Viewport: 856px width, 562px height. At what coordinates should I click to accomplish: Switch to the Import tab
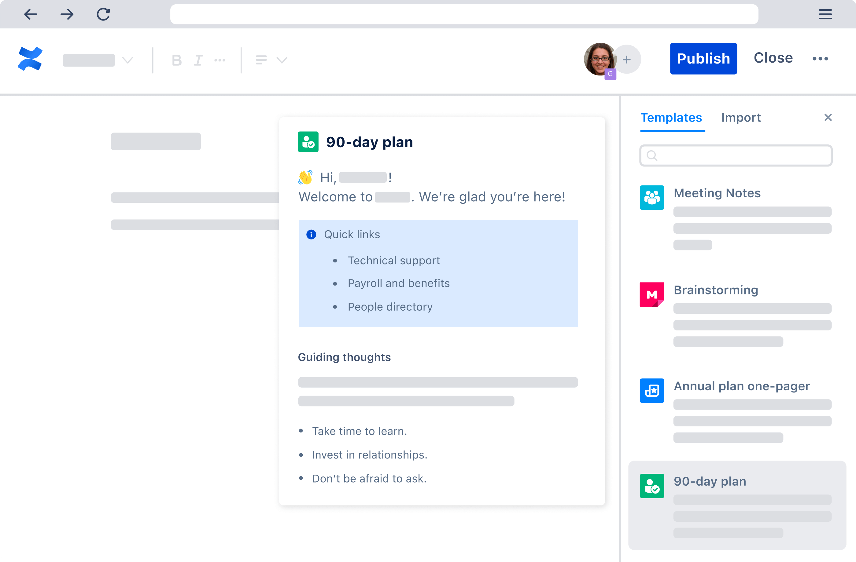tap(741, 118)
